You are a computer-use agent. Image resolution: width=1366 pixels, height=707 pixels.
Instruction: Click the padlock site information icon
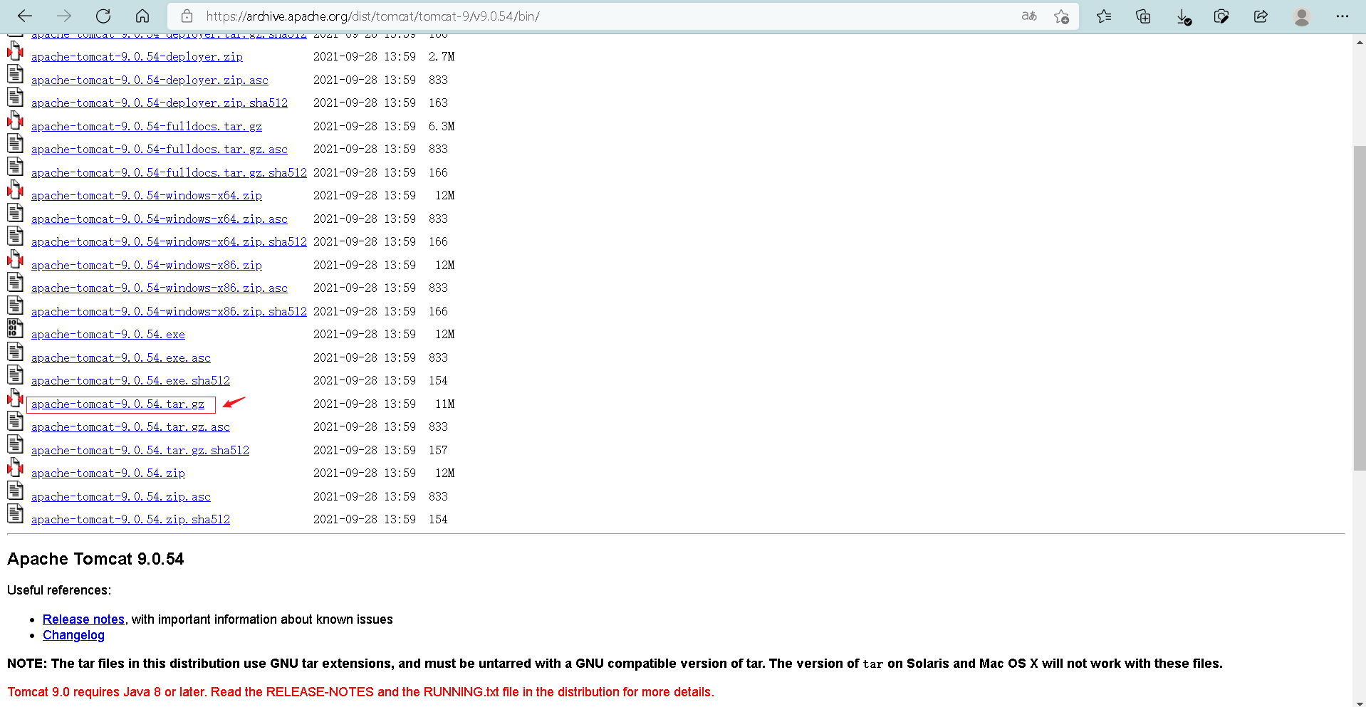(186, 16)
